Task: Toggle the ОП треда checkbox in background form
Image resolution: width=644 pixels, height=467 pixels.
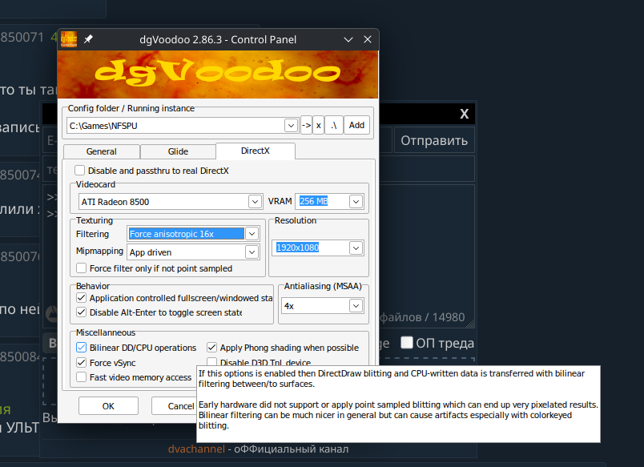Action: (x=407, y=343)
